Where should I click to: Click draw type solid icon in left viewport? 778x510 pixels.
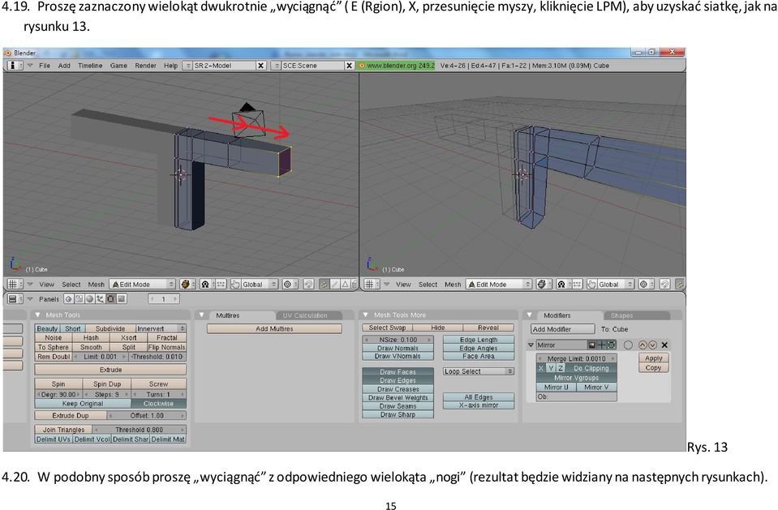(186, 285)
